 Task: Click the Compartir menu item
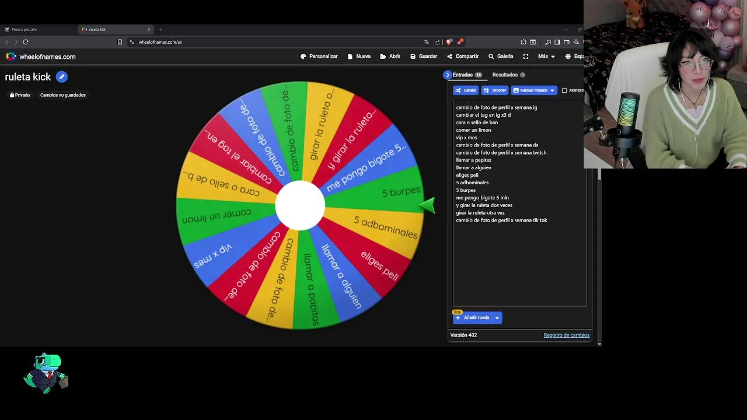coord(463,57)
